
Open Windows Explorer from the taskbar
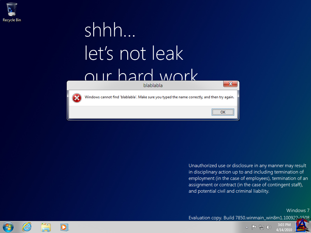pos(46,227)
